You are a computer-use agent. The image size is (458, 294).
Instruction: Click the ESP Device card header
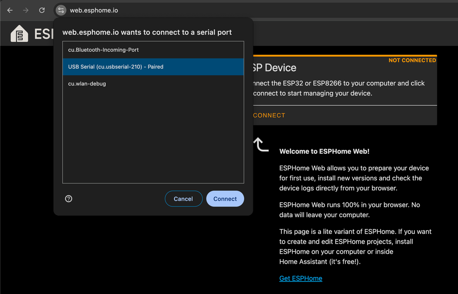pyautogui.click(x=275, y=67)
